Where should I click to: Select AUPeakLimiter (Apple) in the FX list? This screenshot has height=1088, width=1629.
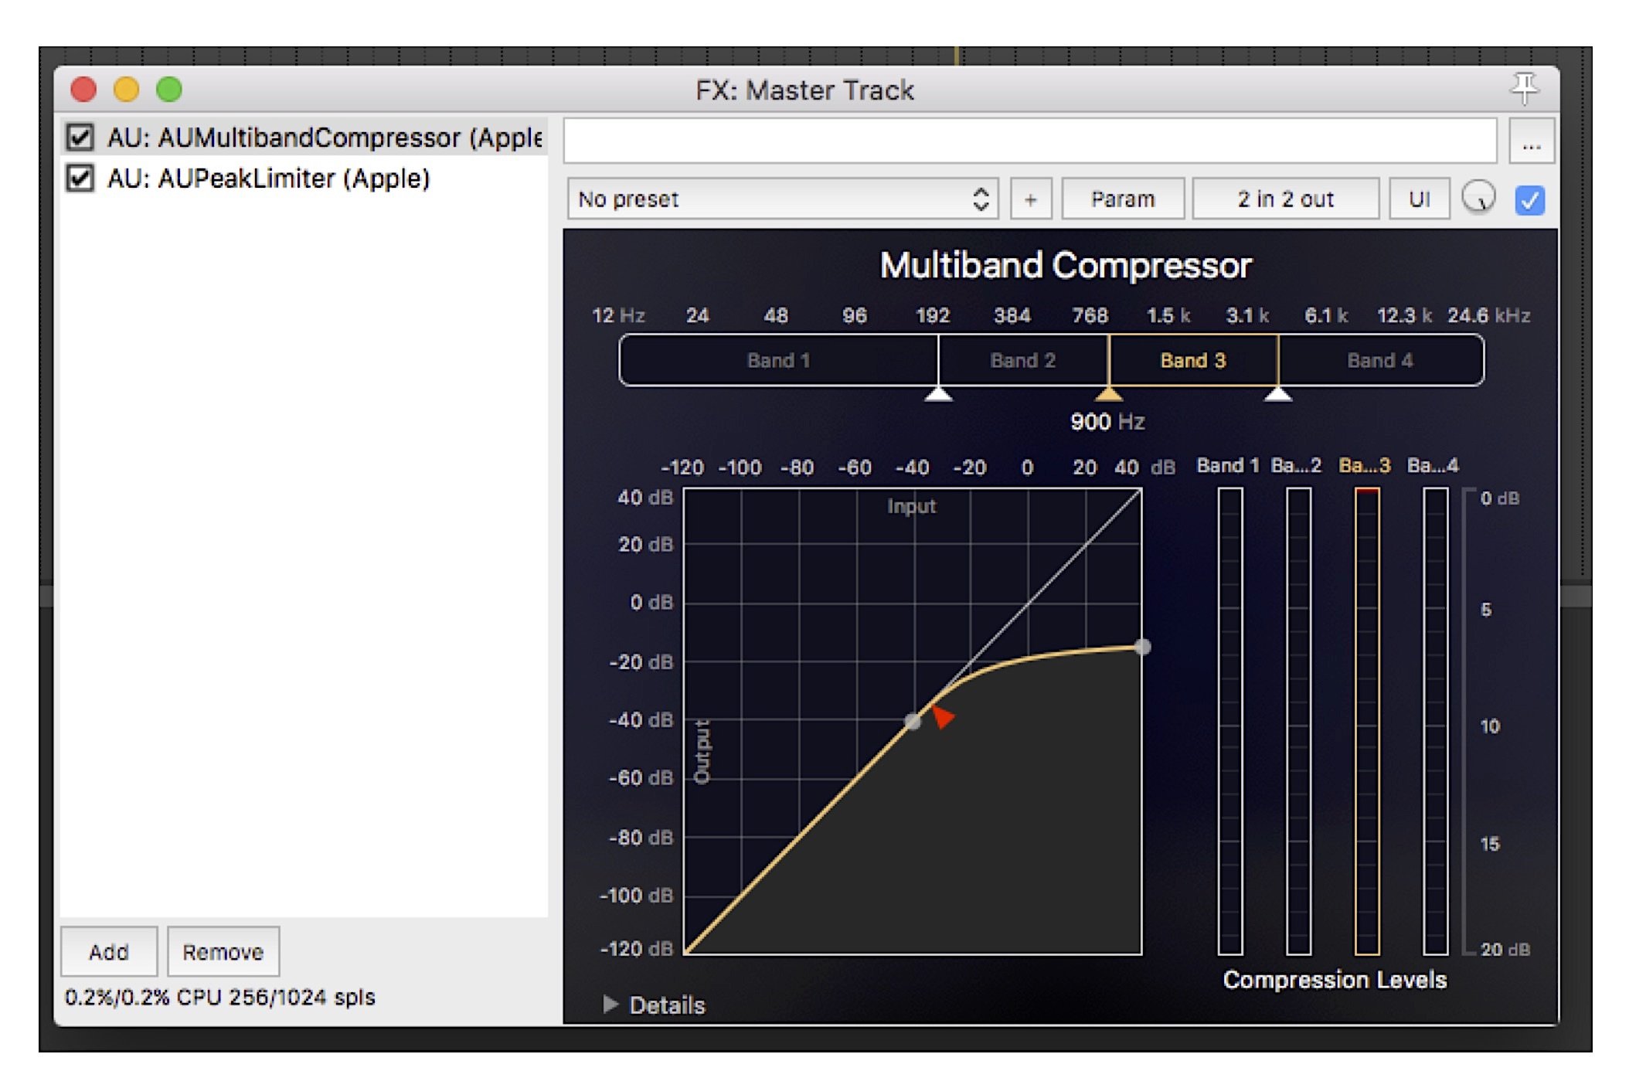click(x=304, y=178)
